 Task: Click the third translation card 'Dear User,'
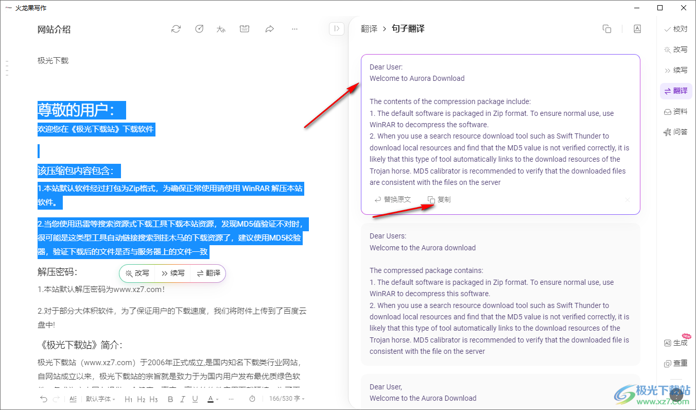point(500,391)
